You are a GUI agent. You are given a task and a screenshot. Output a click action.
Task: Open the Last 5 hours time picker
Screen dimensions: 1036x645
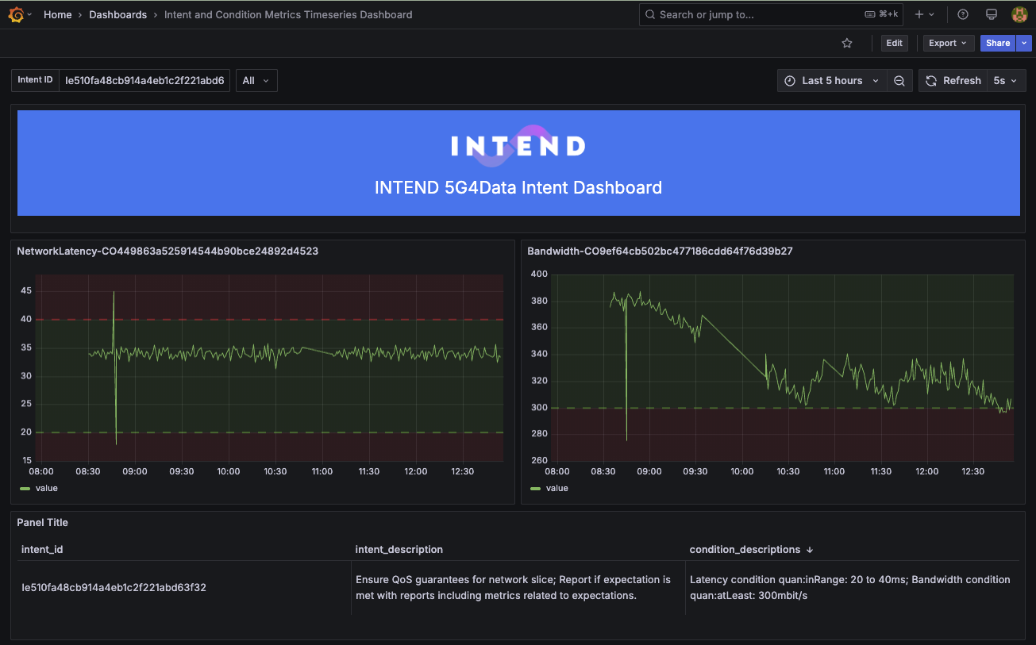pyautogui.click(x=832, y=80)
